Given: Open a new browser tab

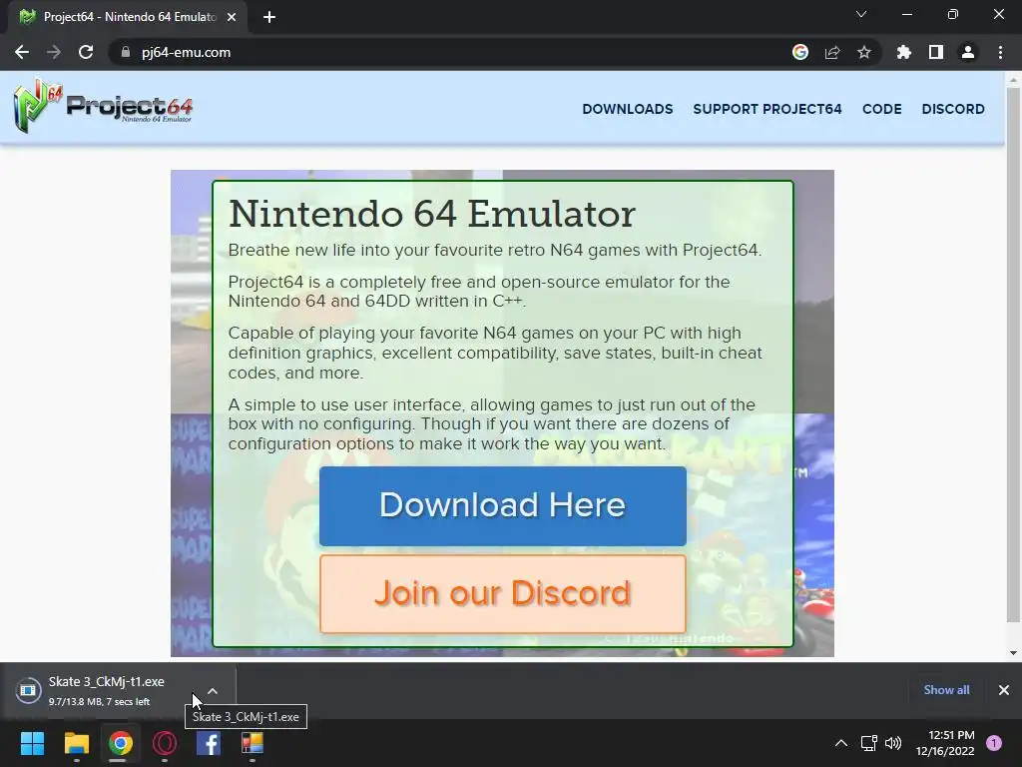Looking at the screenshot, I should (269, 17).
